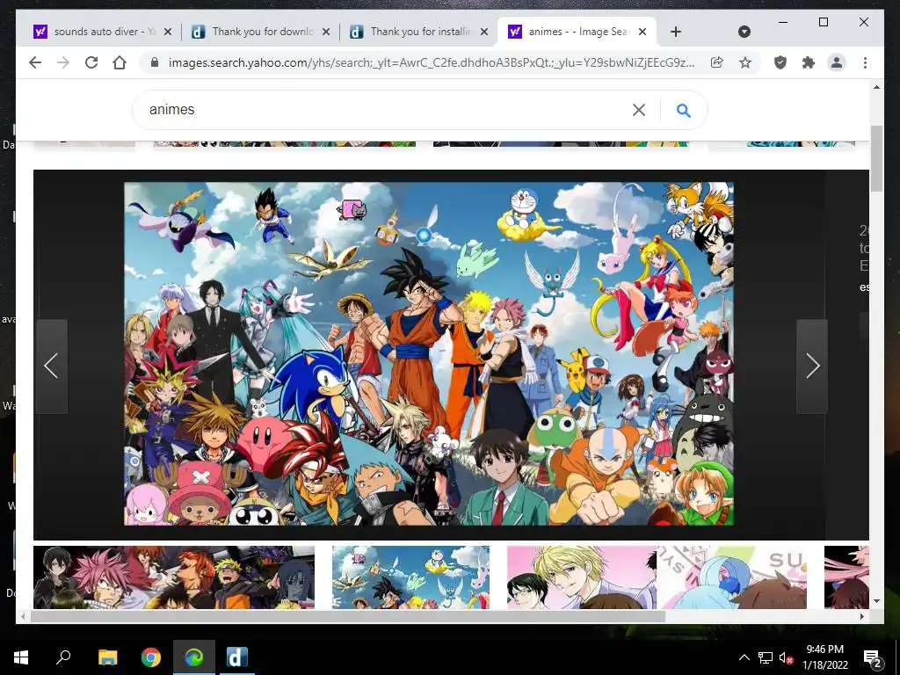Open the muted volume tray icon

tap(787, 657)
